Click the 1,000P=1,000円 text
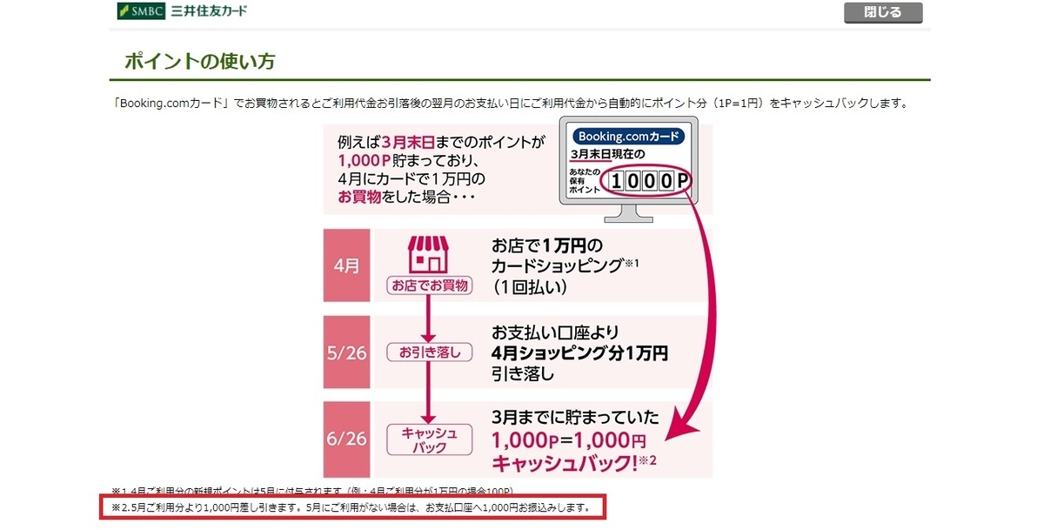Image resolution: width=1044 pixels, height=530 pixels. pyautogui.click(x=568, y=439)
